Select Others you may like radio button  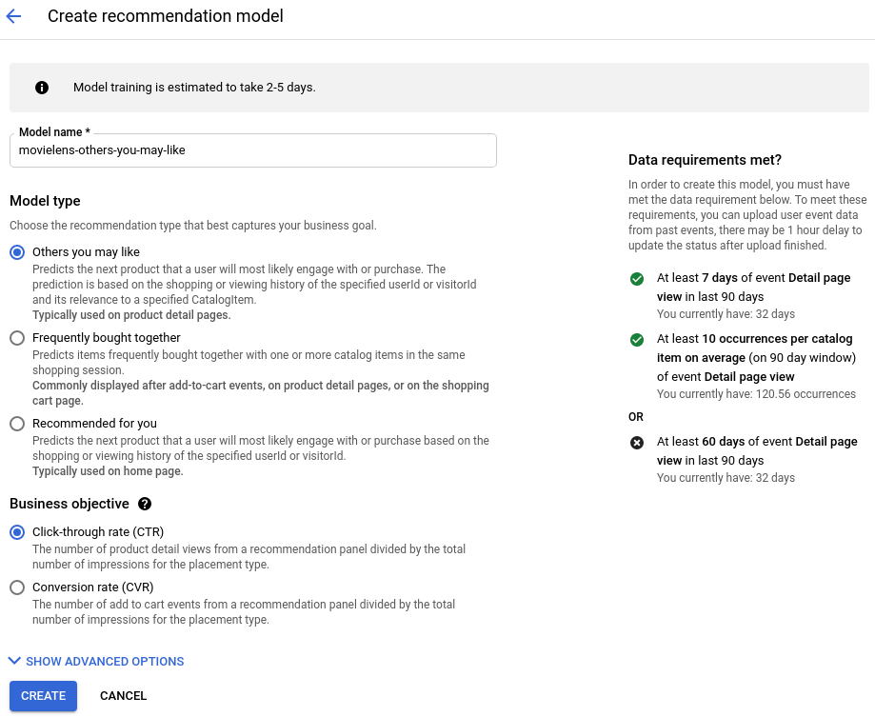click(17, 252)
